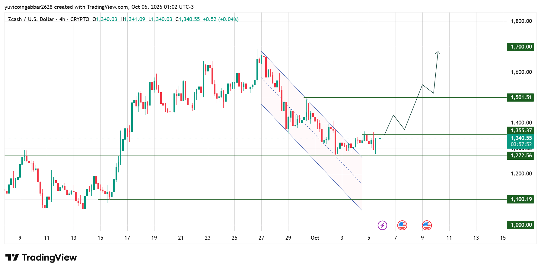Click the TradingView logo at the bottom
541x271 pixels.
point(41,257)
